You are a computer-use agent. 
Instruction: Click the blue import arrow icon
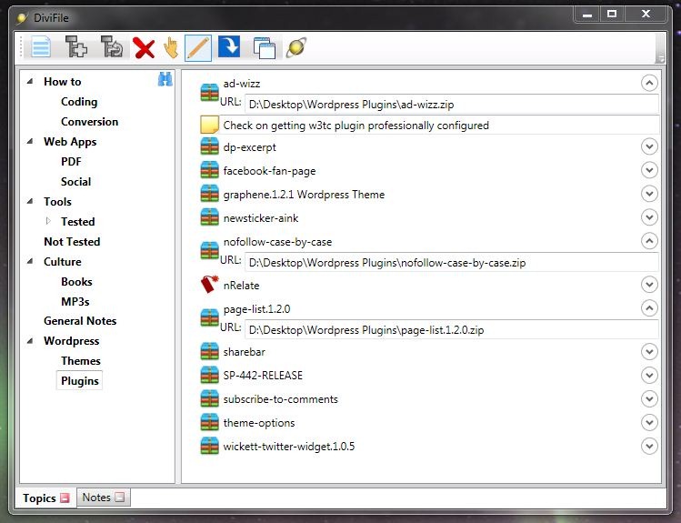(229, 46)
